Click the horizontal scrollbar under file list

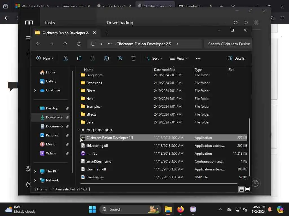159,183
